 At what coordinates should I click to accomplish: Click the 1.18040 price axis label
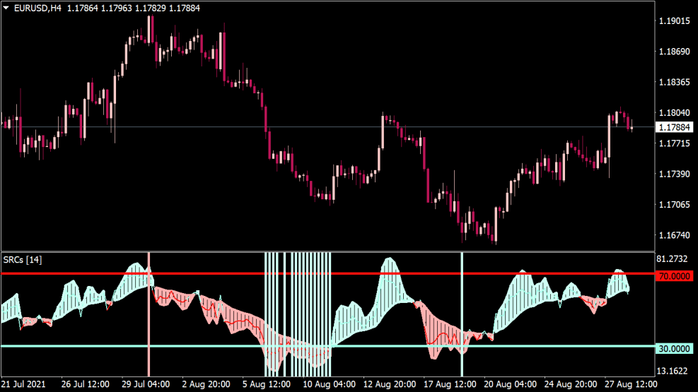click(x=673, y=113)
